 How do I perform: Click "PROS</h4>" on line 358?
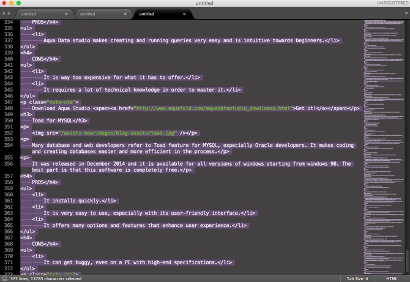45,182
